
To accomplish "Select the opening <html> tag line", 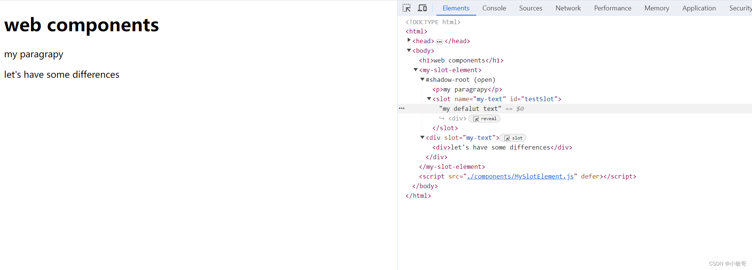I will pyautogui.click(x=416, y=31).
